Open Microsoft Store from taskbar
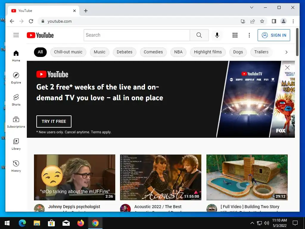Viewport: 305px width, 229px height. [51, 223]
